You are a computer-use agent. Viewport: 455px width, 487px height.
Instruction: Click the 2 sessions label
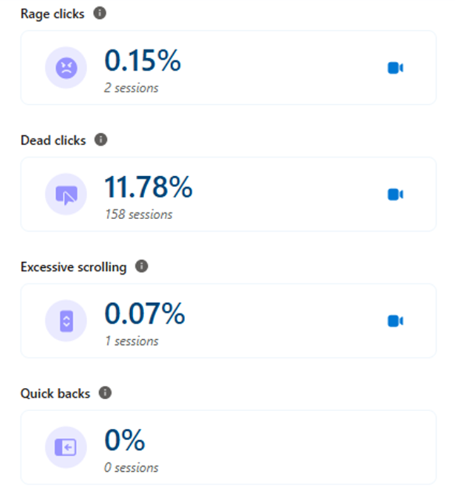point(131,88)
